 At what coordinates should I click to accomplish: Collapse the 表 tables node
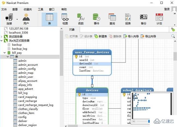coord(8,57)
